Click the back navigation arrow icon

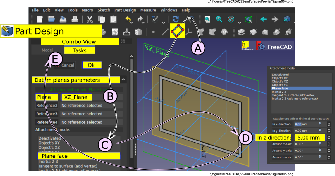(263, 19)
